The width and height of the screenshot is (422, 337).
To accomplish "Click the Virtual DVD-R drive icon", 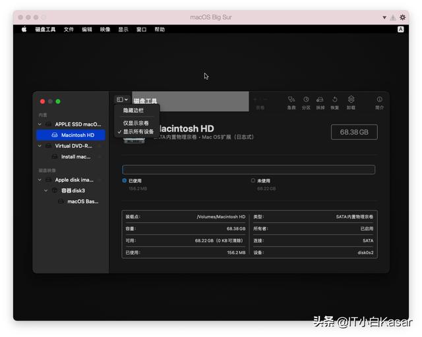I will coord(48,145).
